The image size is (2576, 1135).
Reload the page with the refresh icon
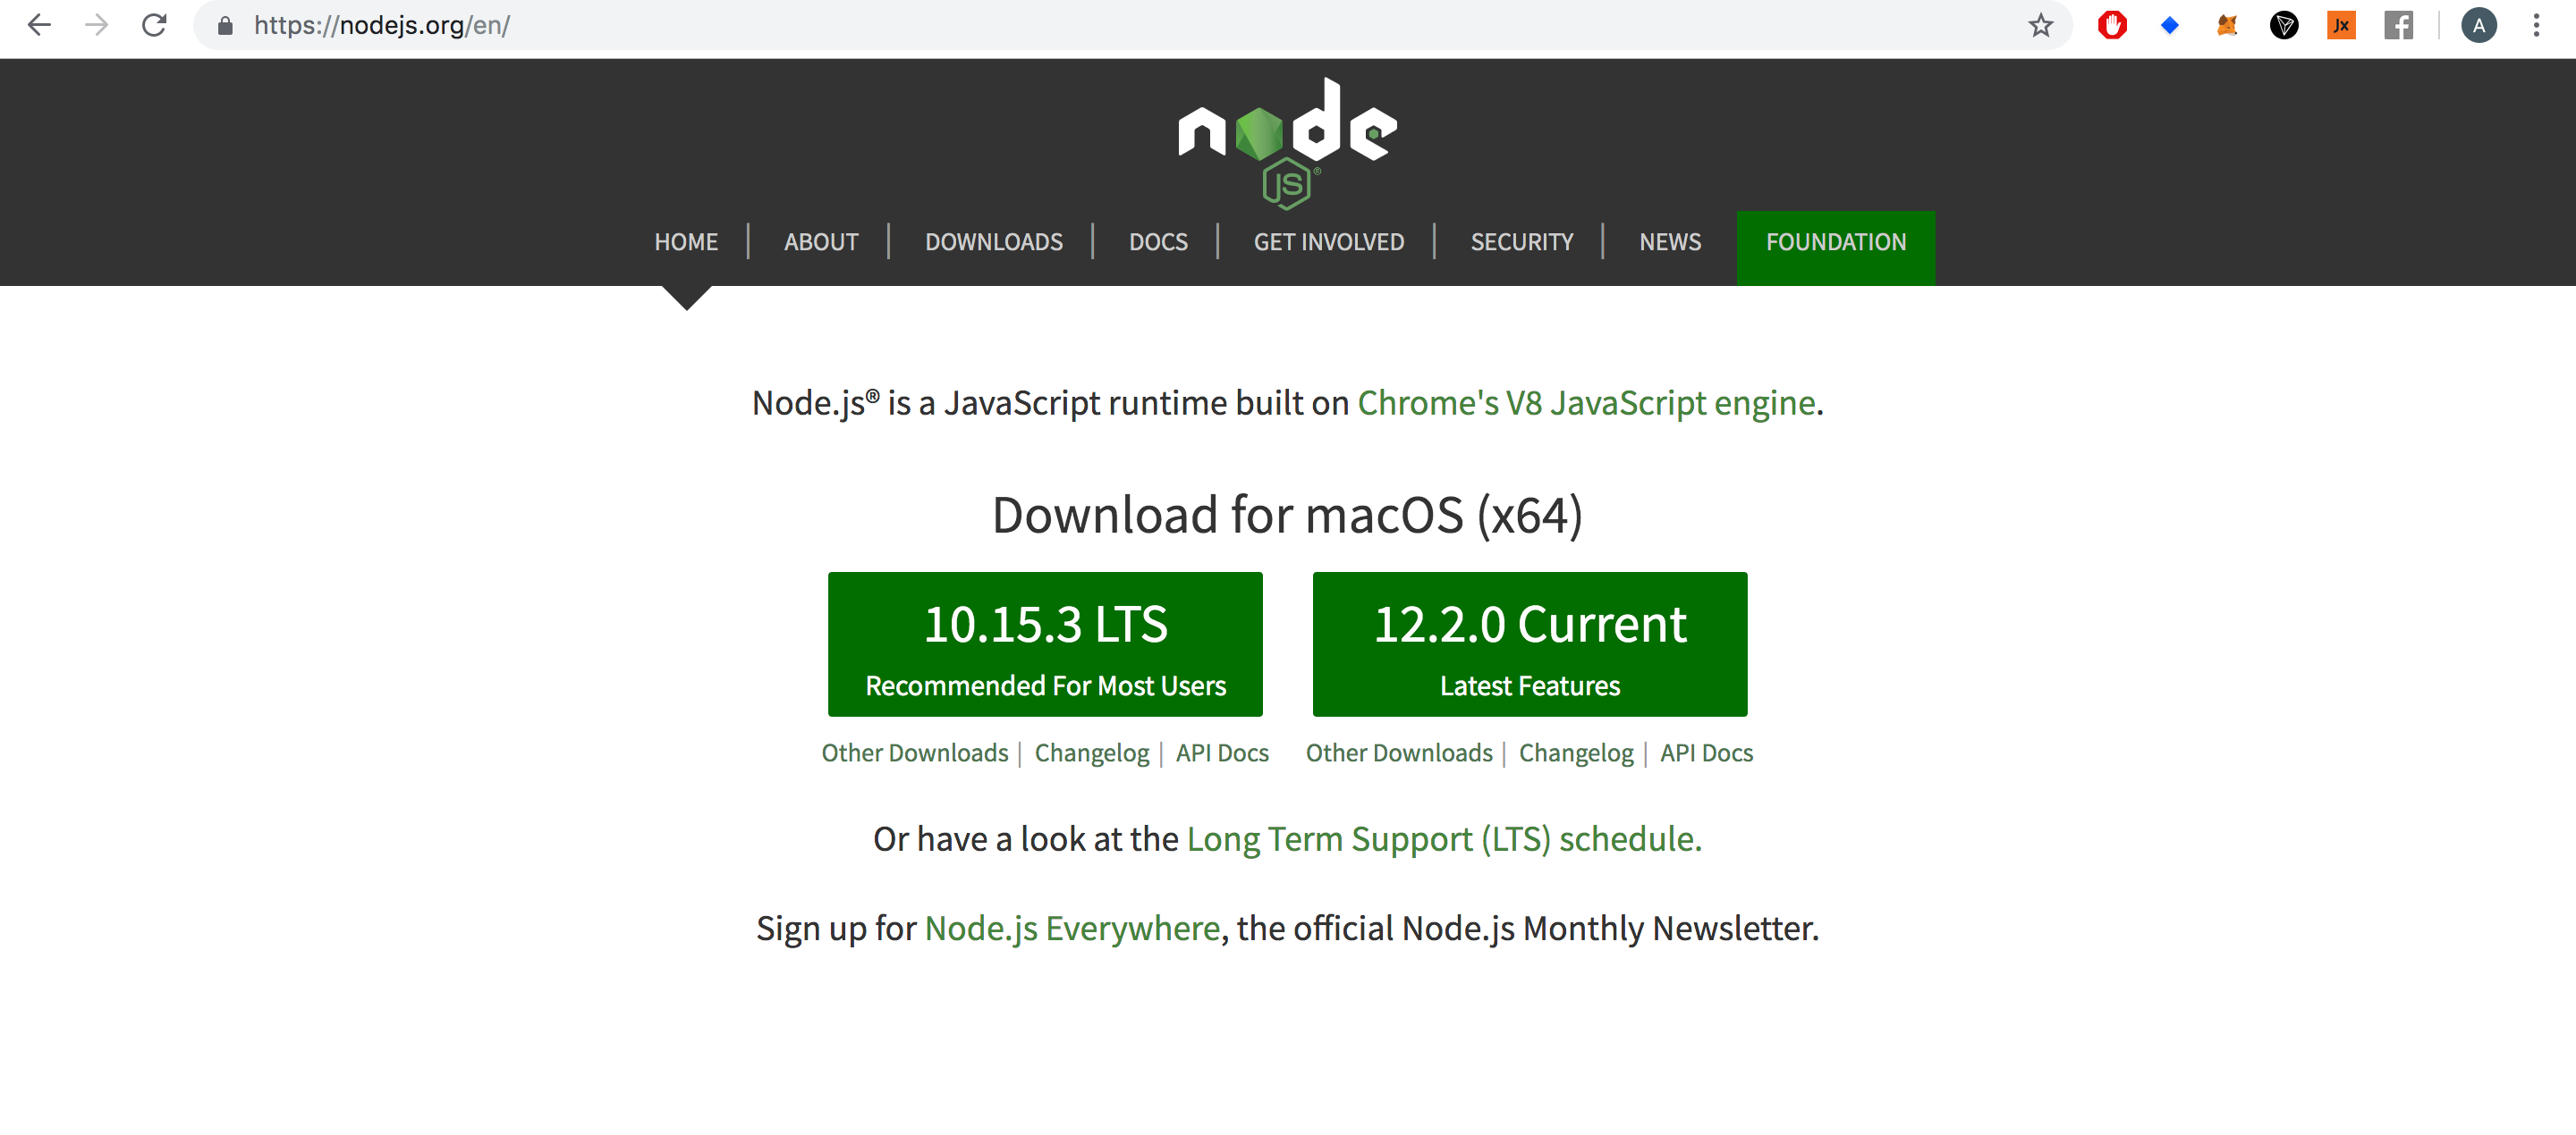click(x=154, y=25)
